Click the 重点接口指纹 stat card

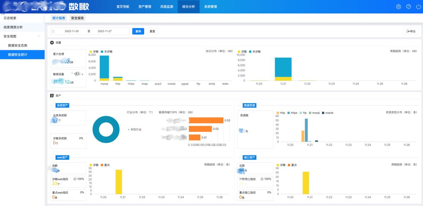[255, 195]
